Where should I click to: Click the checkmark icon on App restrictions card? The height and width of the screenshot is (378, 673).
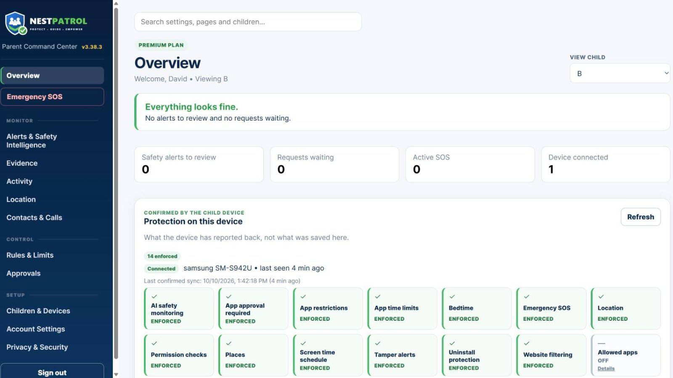coord(303,297)
